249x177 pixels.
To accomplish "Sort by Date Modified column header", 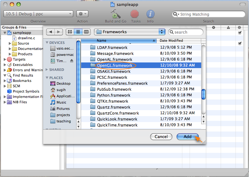I will coord(179,40).
